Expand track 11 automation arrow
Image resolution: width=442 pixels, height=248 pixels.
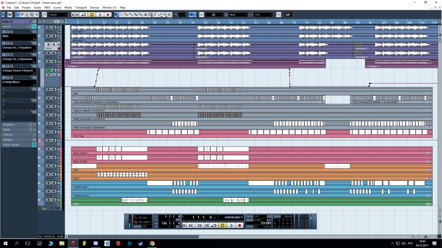click(39, 132)
